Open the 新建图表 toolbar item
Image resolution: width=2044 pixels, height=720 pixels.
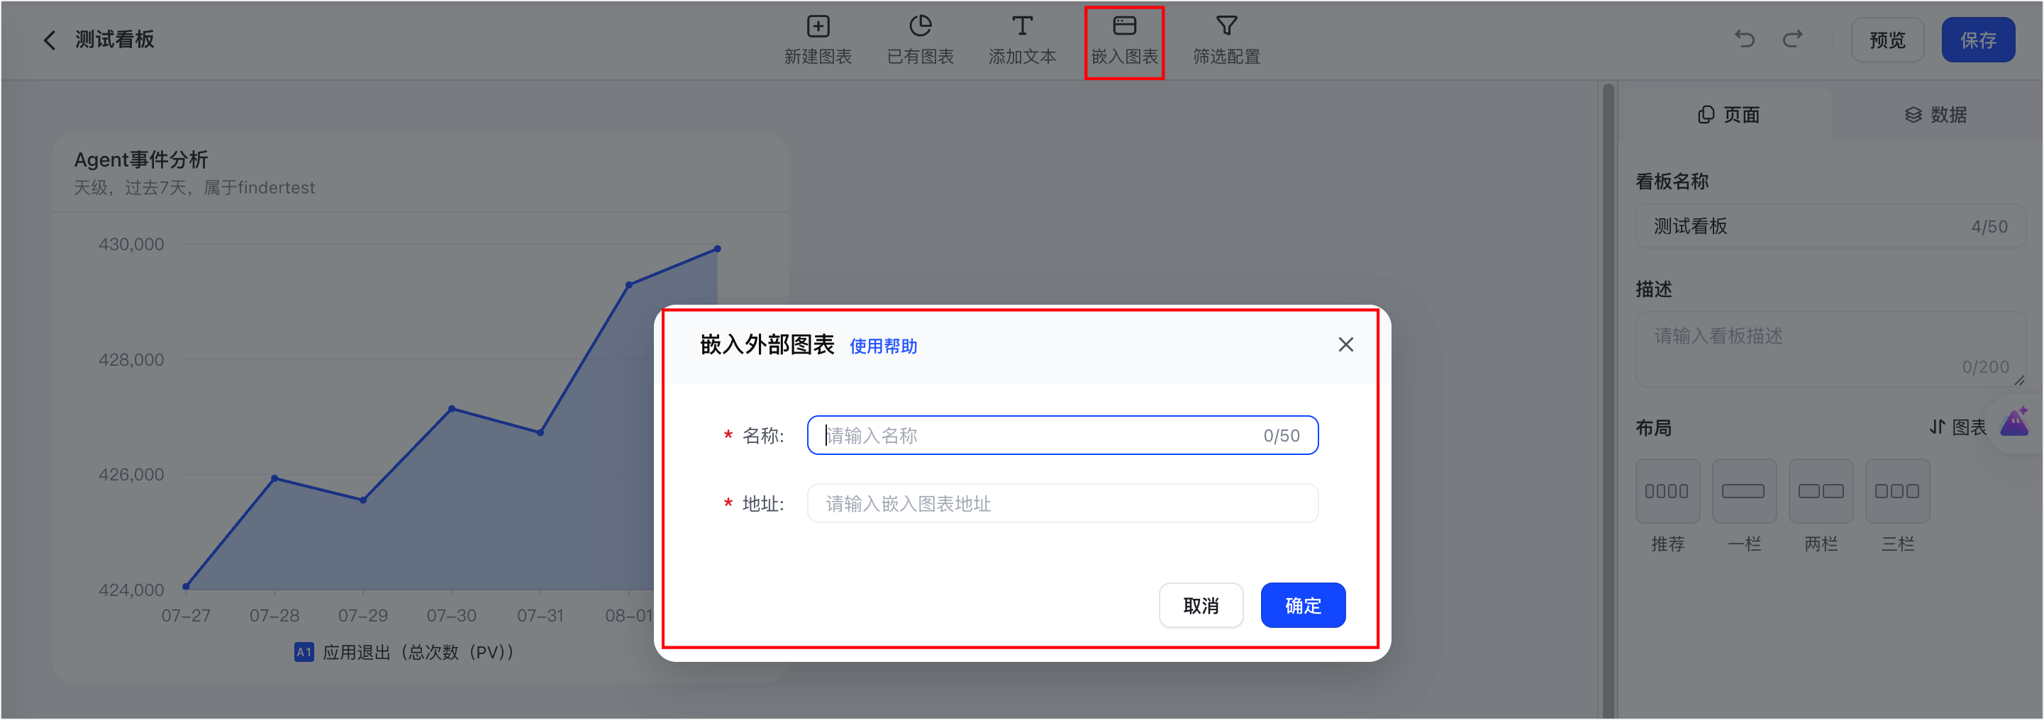point(817,40)
